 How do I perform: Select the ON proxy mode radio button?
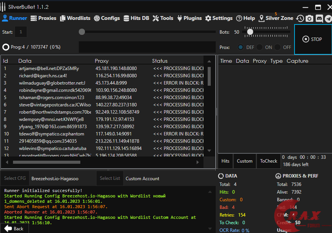tap(259, 47)
